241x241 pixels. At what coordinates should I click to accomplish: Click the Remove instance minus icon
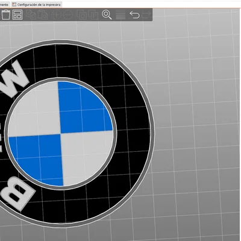coord(68,14)
